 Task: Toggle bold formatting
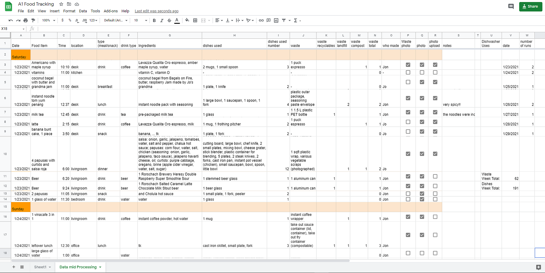click(154, 21)
